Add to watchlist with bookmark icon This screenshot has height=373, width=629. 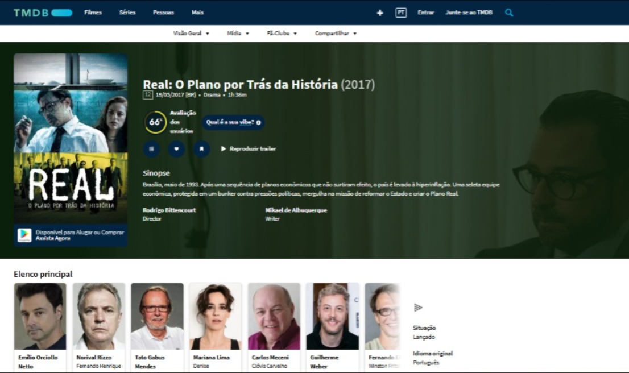point(201,149)
